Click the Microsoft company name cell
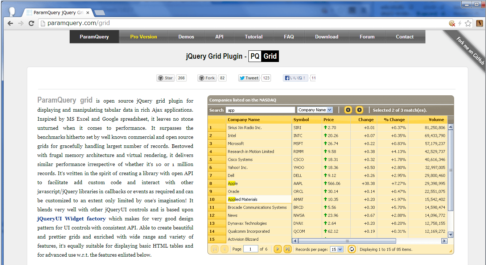The width and height of the screenshot is (486, 265). click(259, 144)
